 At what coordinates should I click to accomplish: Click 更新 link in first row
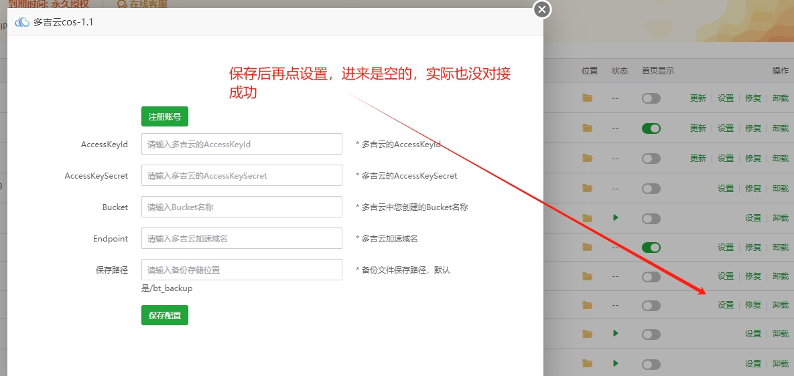(698, 98)
